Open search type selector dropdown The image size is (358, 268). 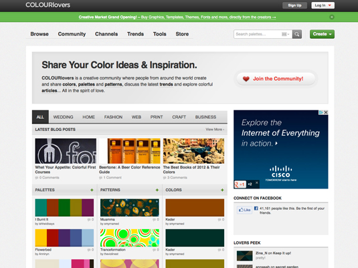coord(285,34)
